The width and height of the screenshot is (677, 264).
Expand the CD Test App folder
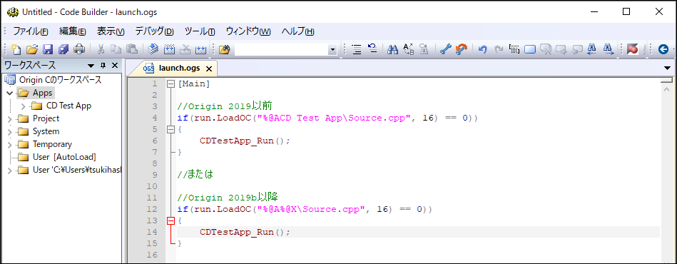(24, 106)
